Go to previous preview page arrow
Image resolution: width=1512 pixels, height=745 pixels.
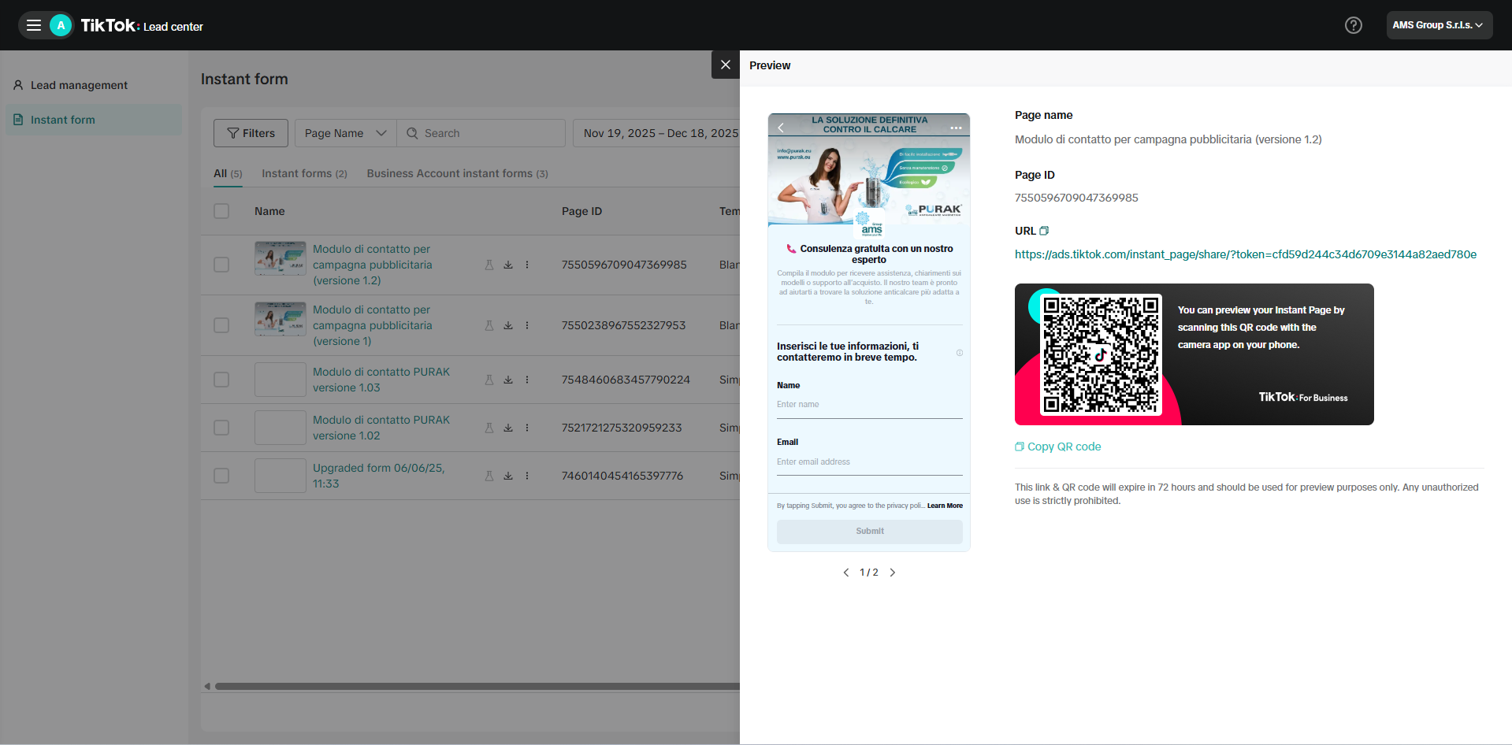[846, 573]
